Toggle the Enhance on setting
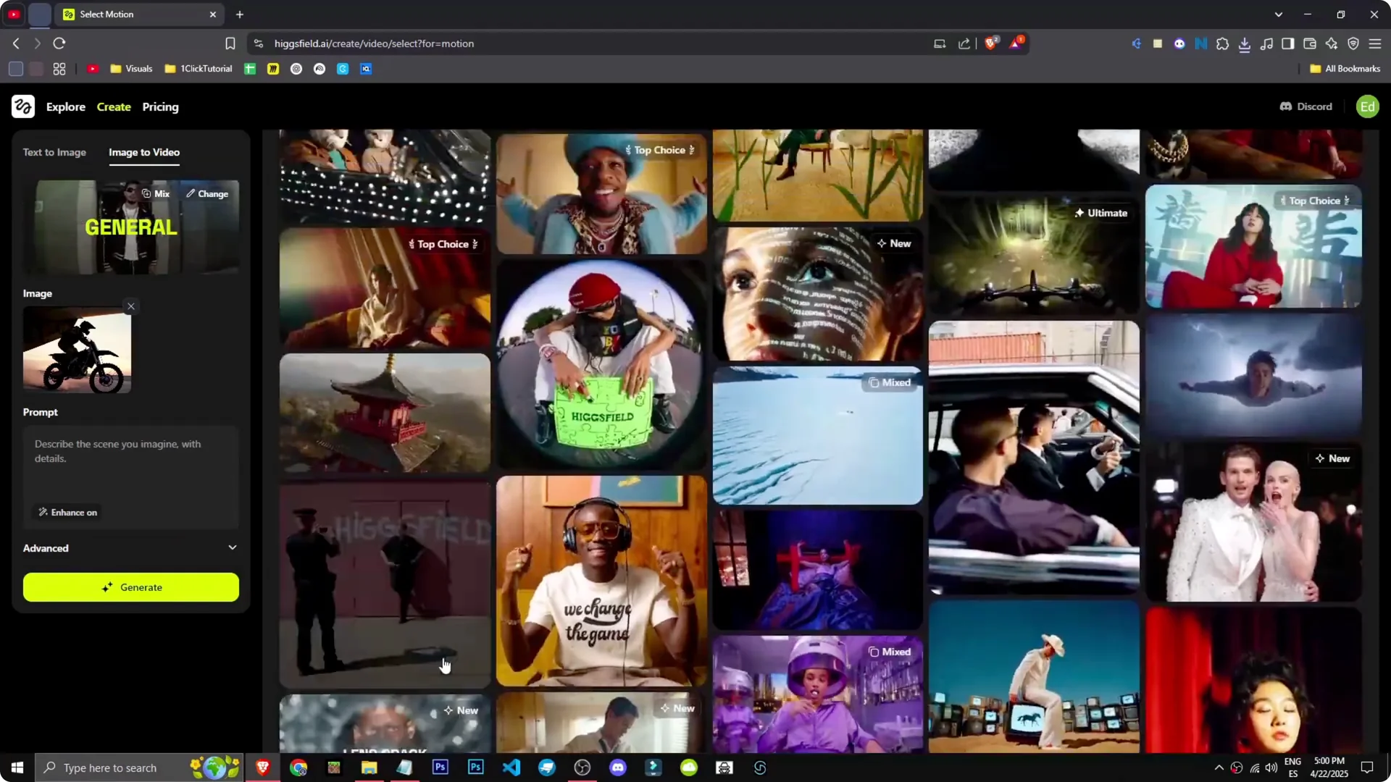 (67, 512)
